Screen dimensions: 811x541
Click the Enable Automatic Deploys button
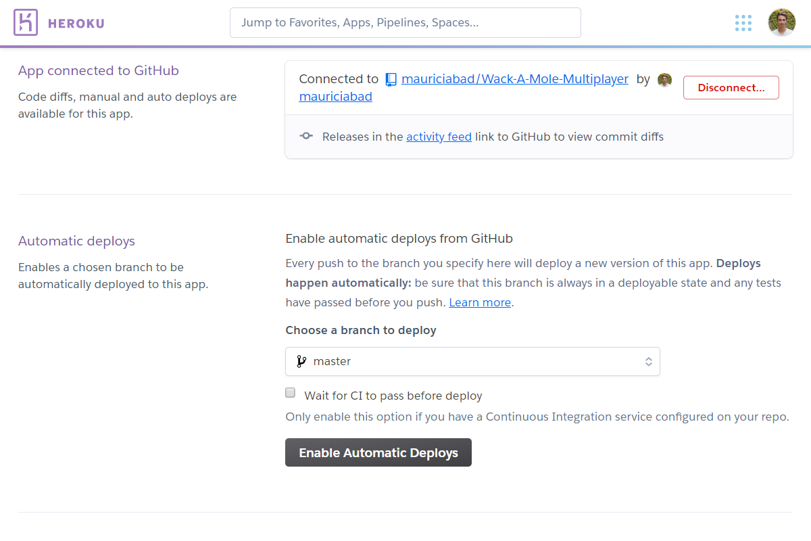tap(378, 452)
